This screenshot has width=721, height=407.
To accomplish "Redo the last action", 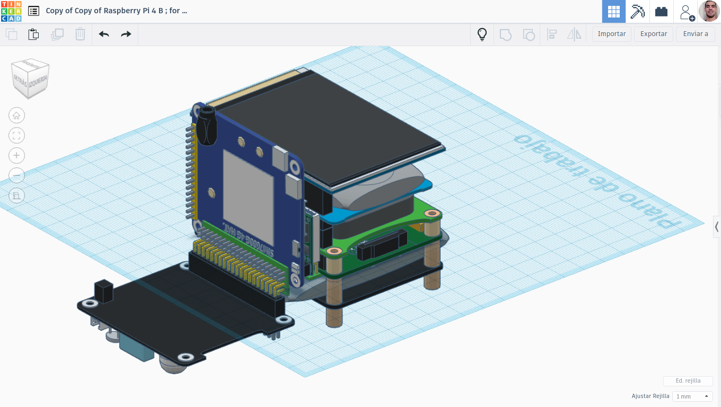I will coord(126,34).
